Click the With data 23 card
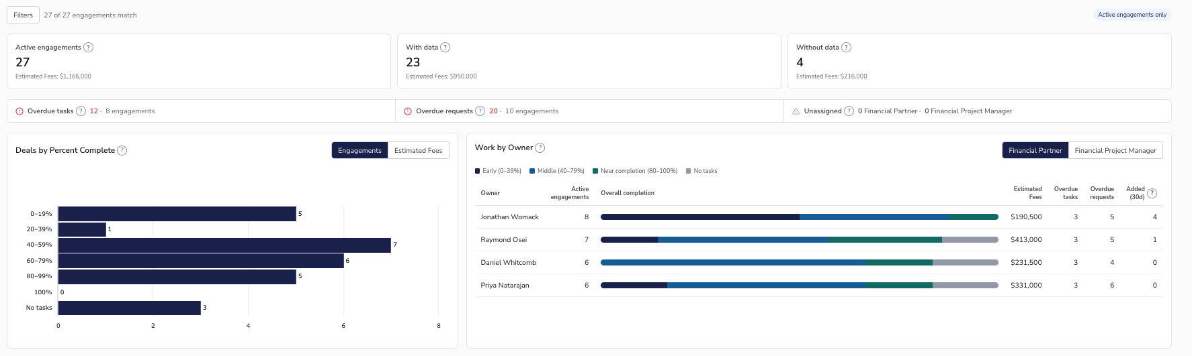1192x356 pixels. [x=589, y=62]
